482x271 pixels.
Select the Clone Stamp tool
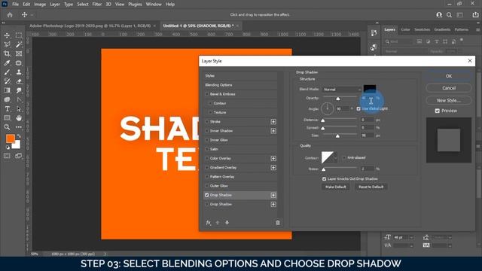tap(19, 72)
